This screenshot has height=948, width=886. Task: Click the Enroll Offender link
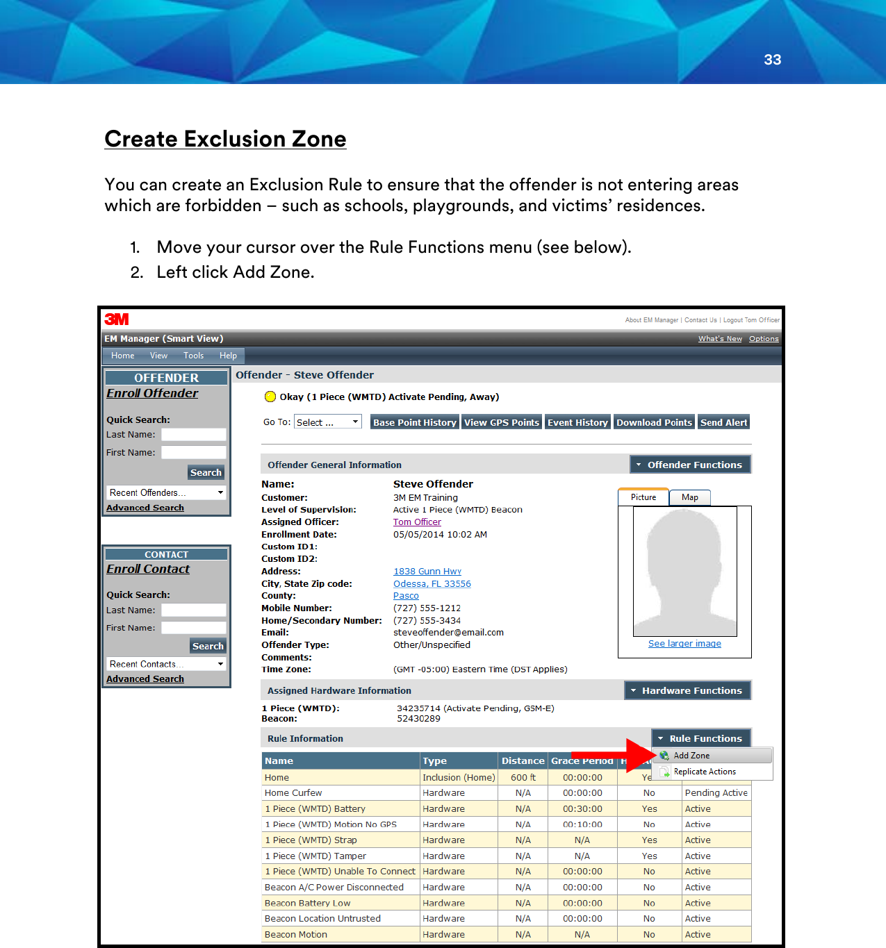pyautogui.click(x=152, y=393)
